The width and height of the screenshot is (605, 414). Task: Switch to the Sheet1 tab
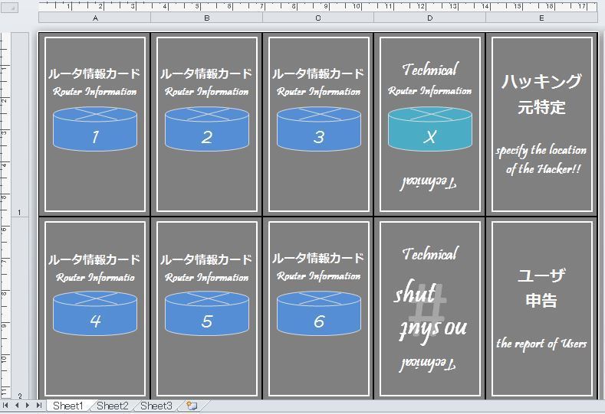68,406
